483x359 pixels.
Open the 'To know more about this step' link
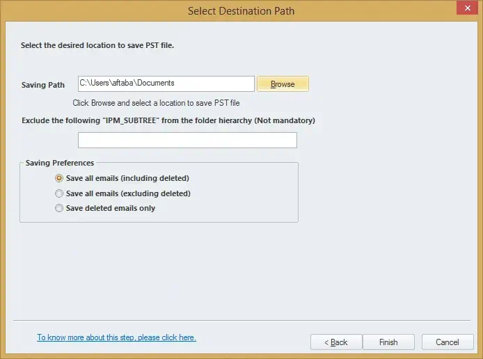(x=116, y=337)
